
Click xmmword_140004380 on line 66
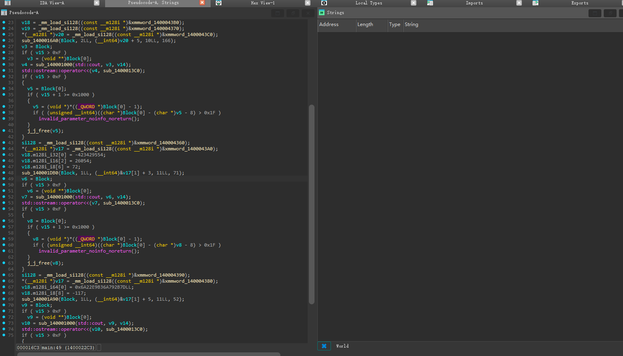tap(189, 281)
